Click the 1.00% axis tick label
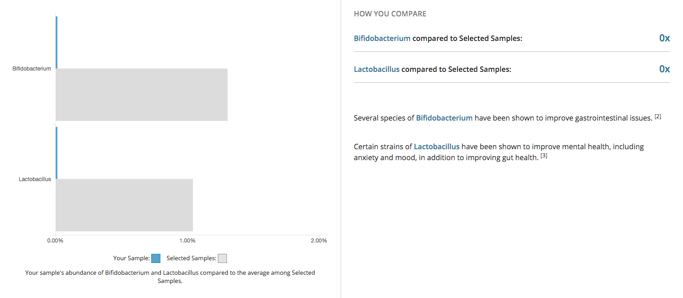Viewport: 683px width, 298px height. tap(187, 241)
